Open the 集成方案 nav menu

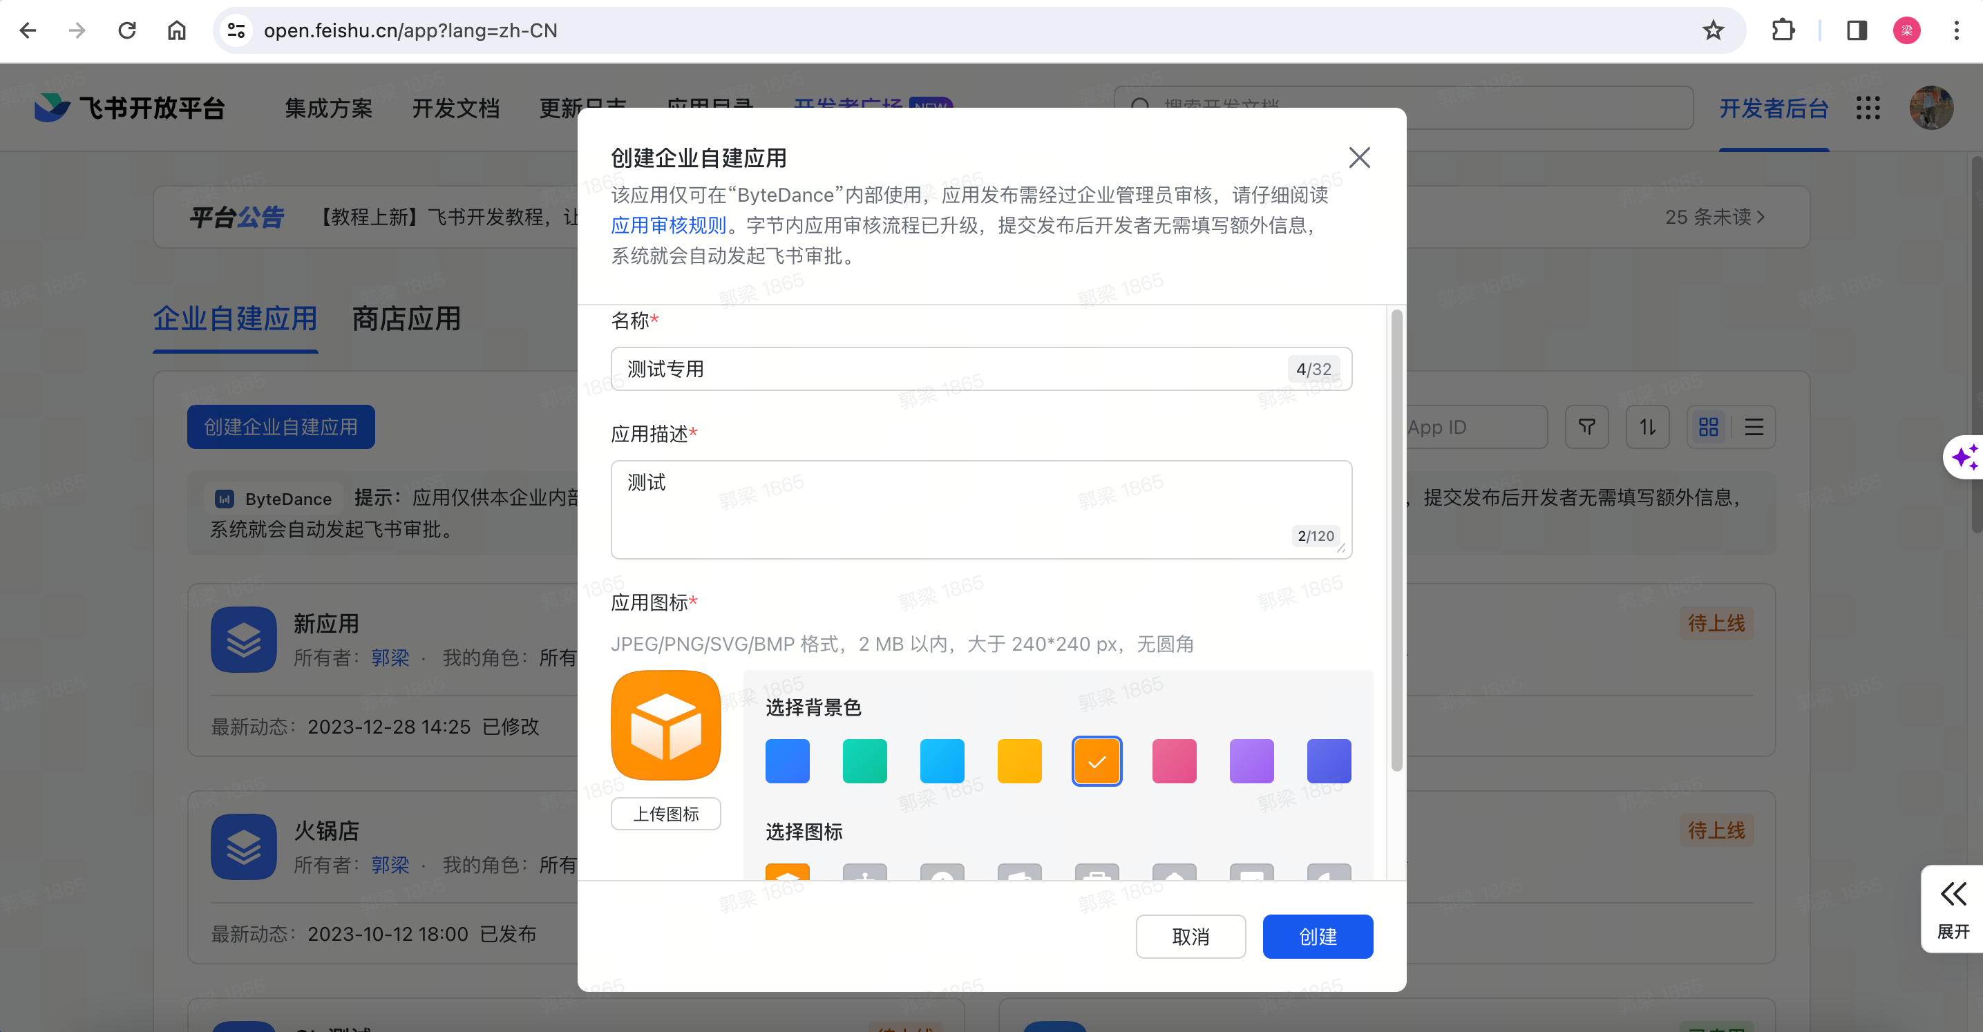tap(329, 108)
